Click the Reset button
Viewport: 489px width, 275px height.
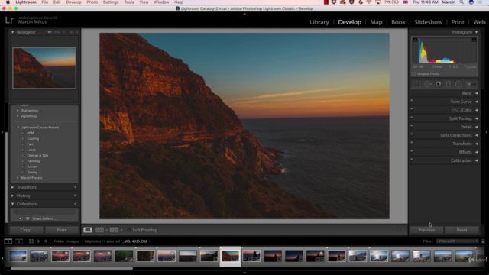pos(461,230)
